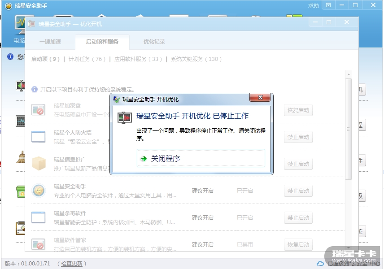Click the green recycle bin icon in sidebar
The image size is (384, 269).
[x=20, y=191]
